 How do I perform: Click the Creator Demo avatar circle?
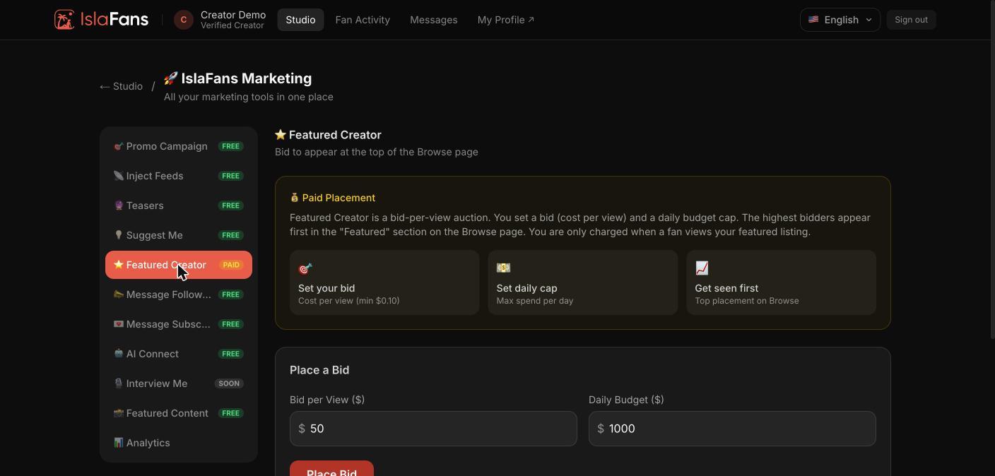click(x=184, y=20)
